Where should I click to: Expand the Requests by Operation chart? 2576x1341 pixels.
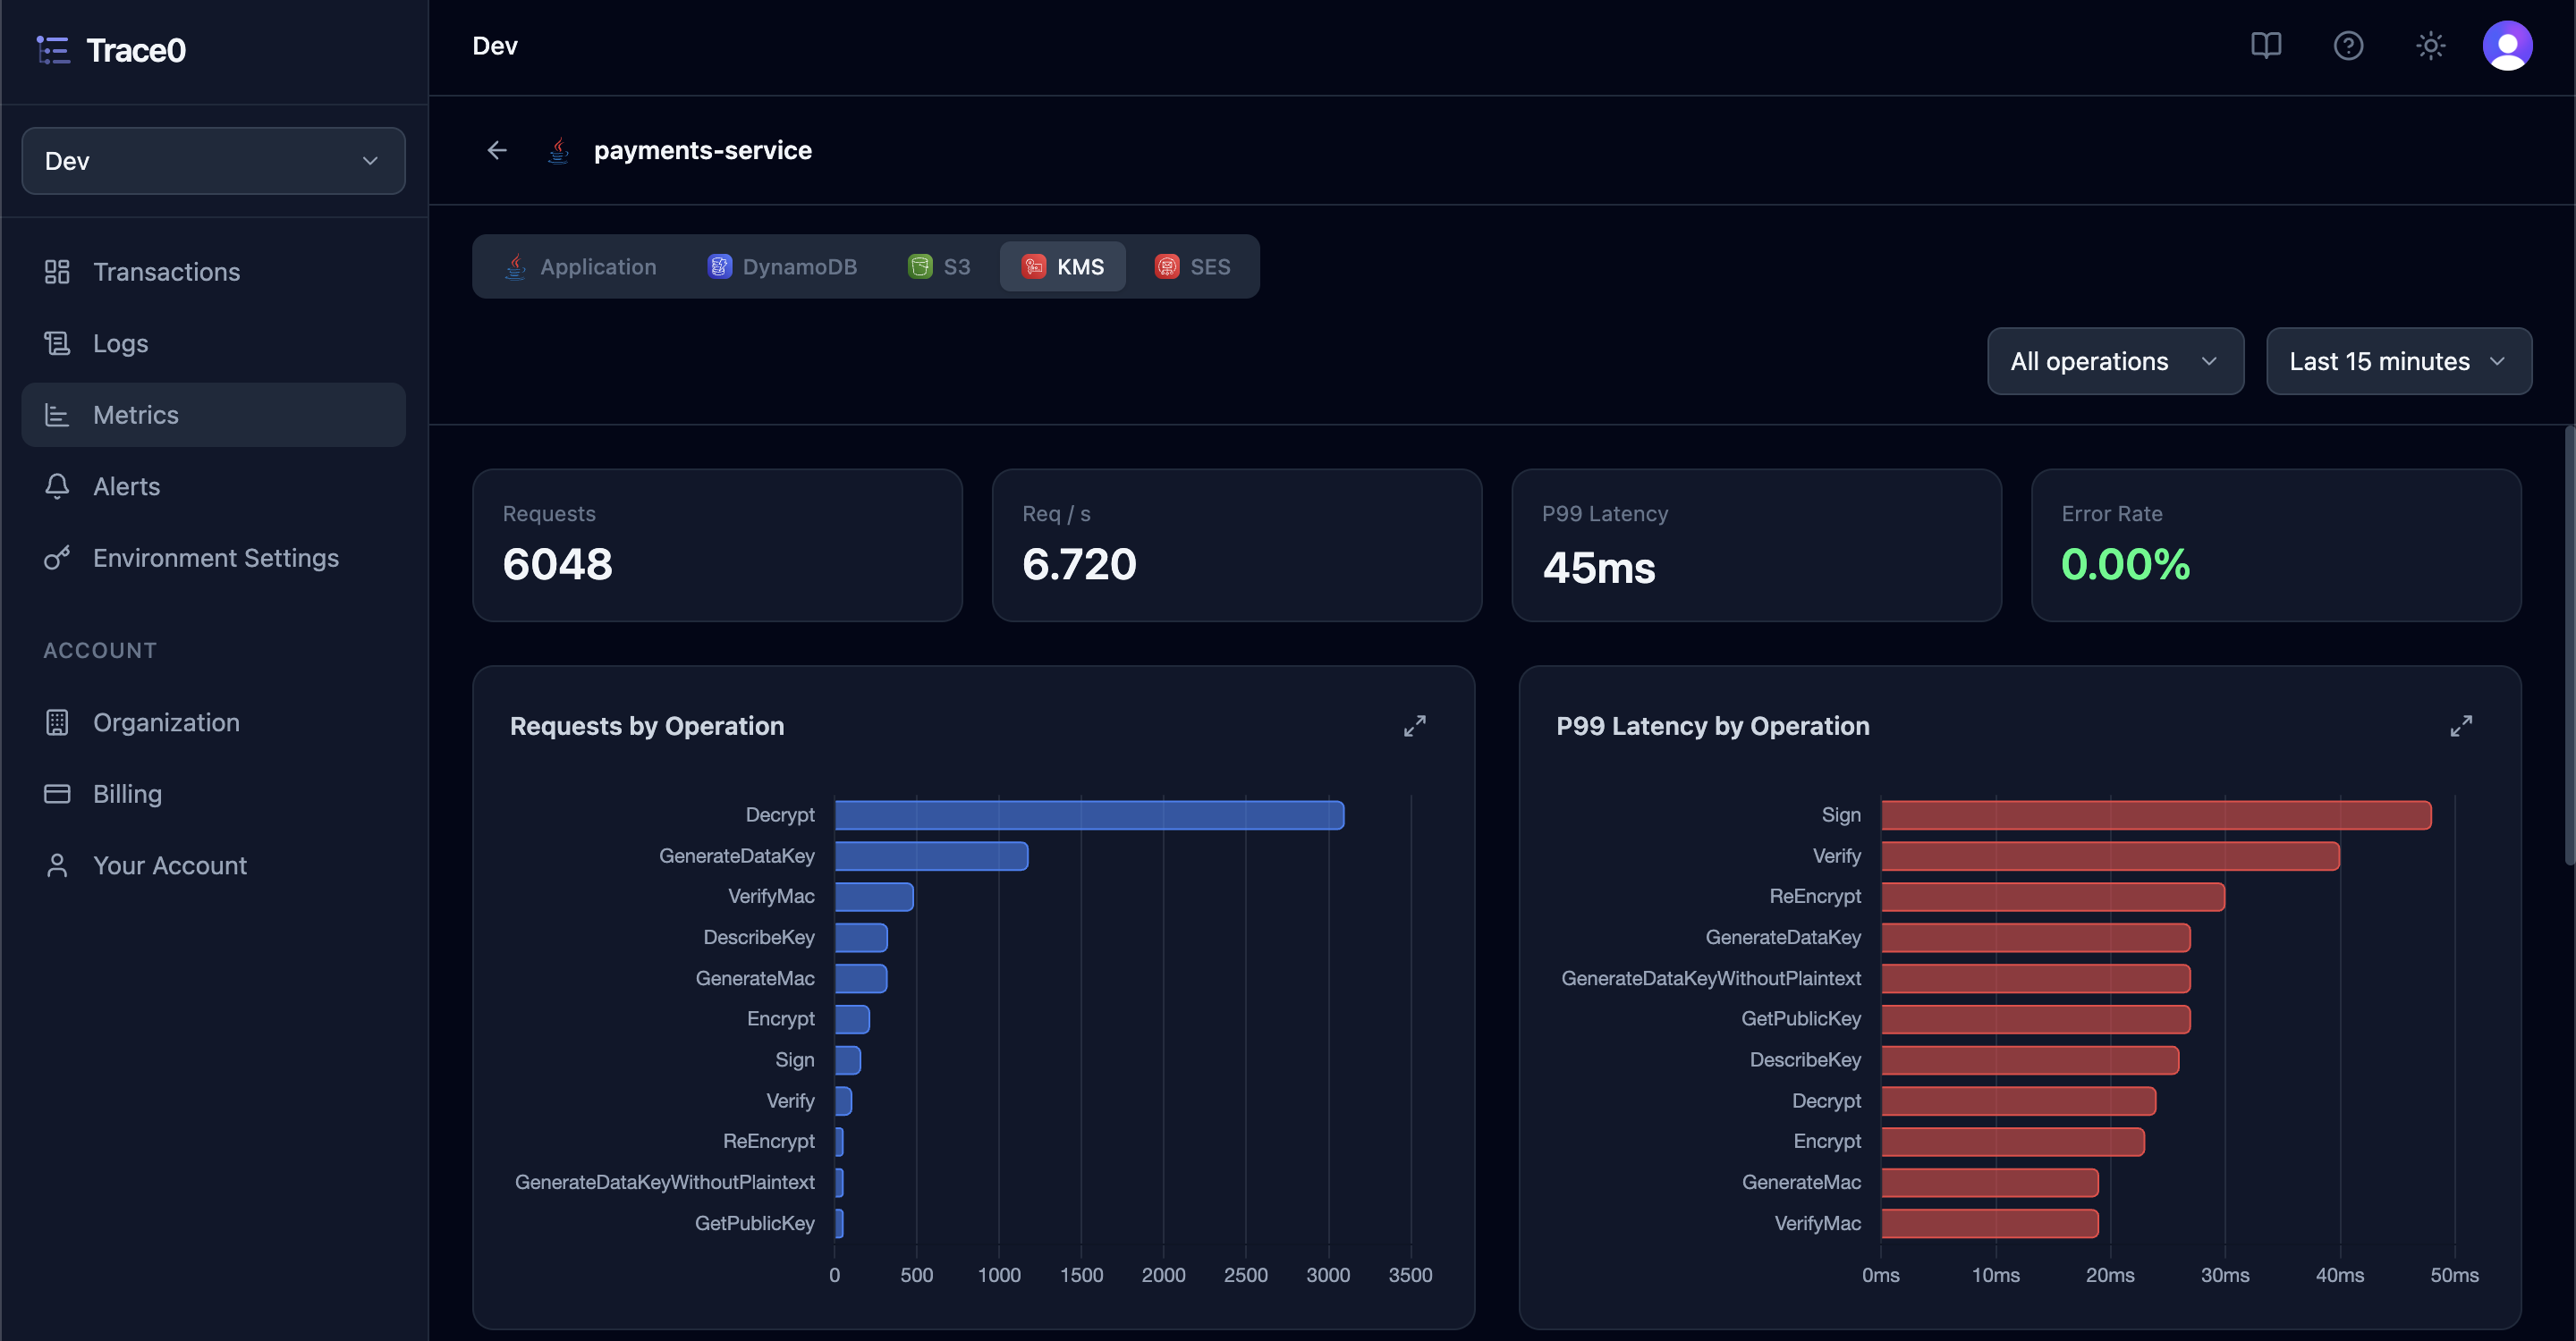pyautogui.click(x=1414, y=725)
